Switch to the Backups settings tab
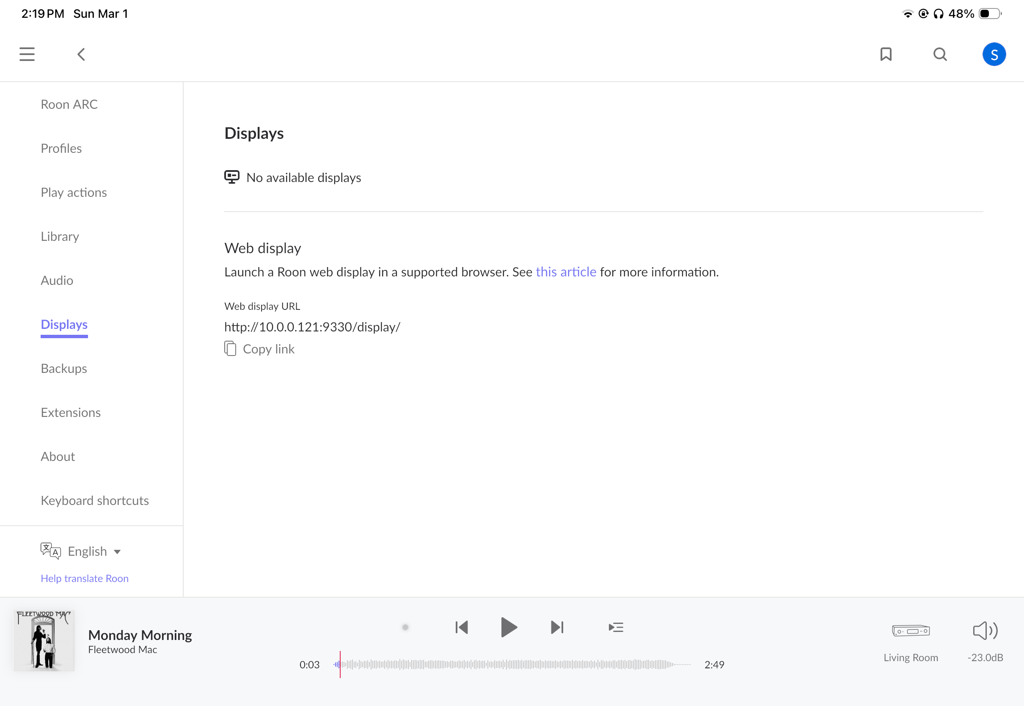1024x706 pixels. 63,369
